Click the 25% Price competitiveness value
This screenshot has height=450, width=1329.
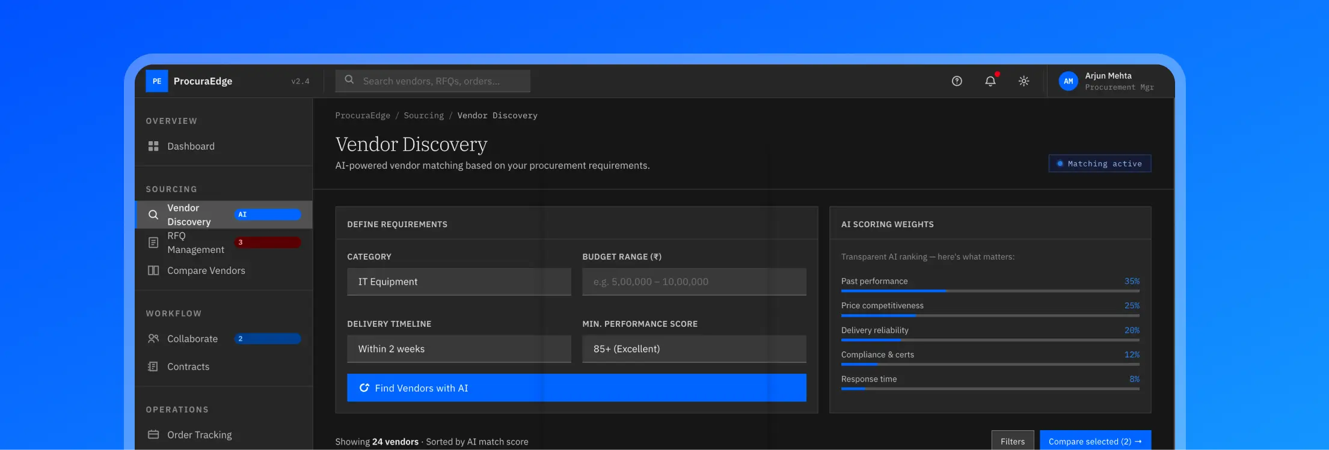[1132, 306]
